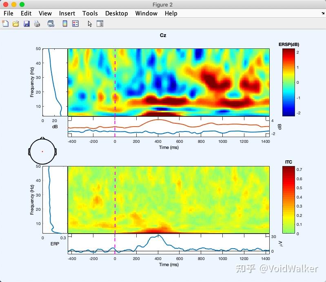Viewport: 326px width, 282px height.
Task: Click the 'Frequency (Hz)' label of the ITC plot
Action: (x=32, y=200)
